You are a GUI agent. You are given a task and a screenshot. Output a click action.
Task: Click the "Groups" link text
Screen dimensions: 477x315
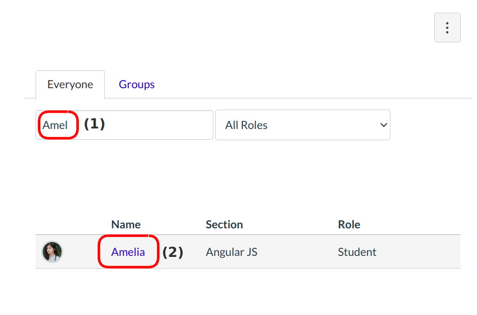[x=136, y=85]
